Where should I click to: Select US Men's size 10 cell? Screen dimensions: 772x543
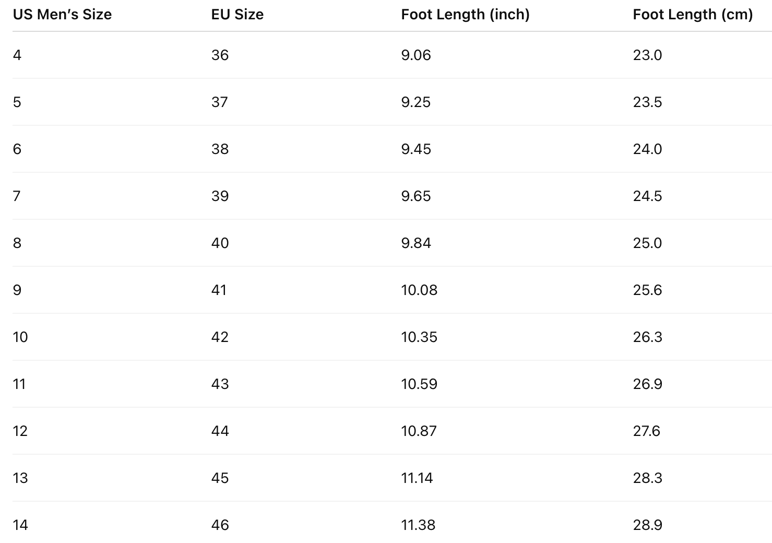pos(20,337)
